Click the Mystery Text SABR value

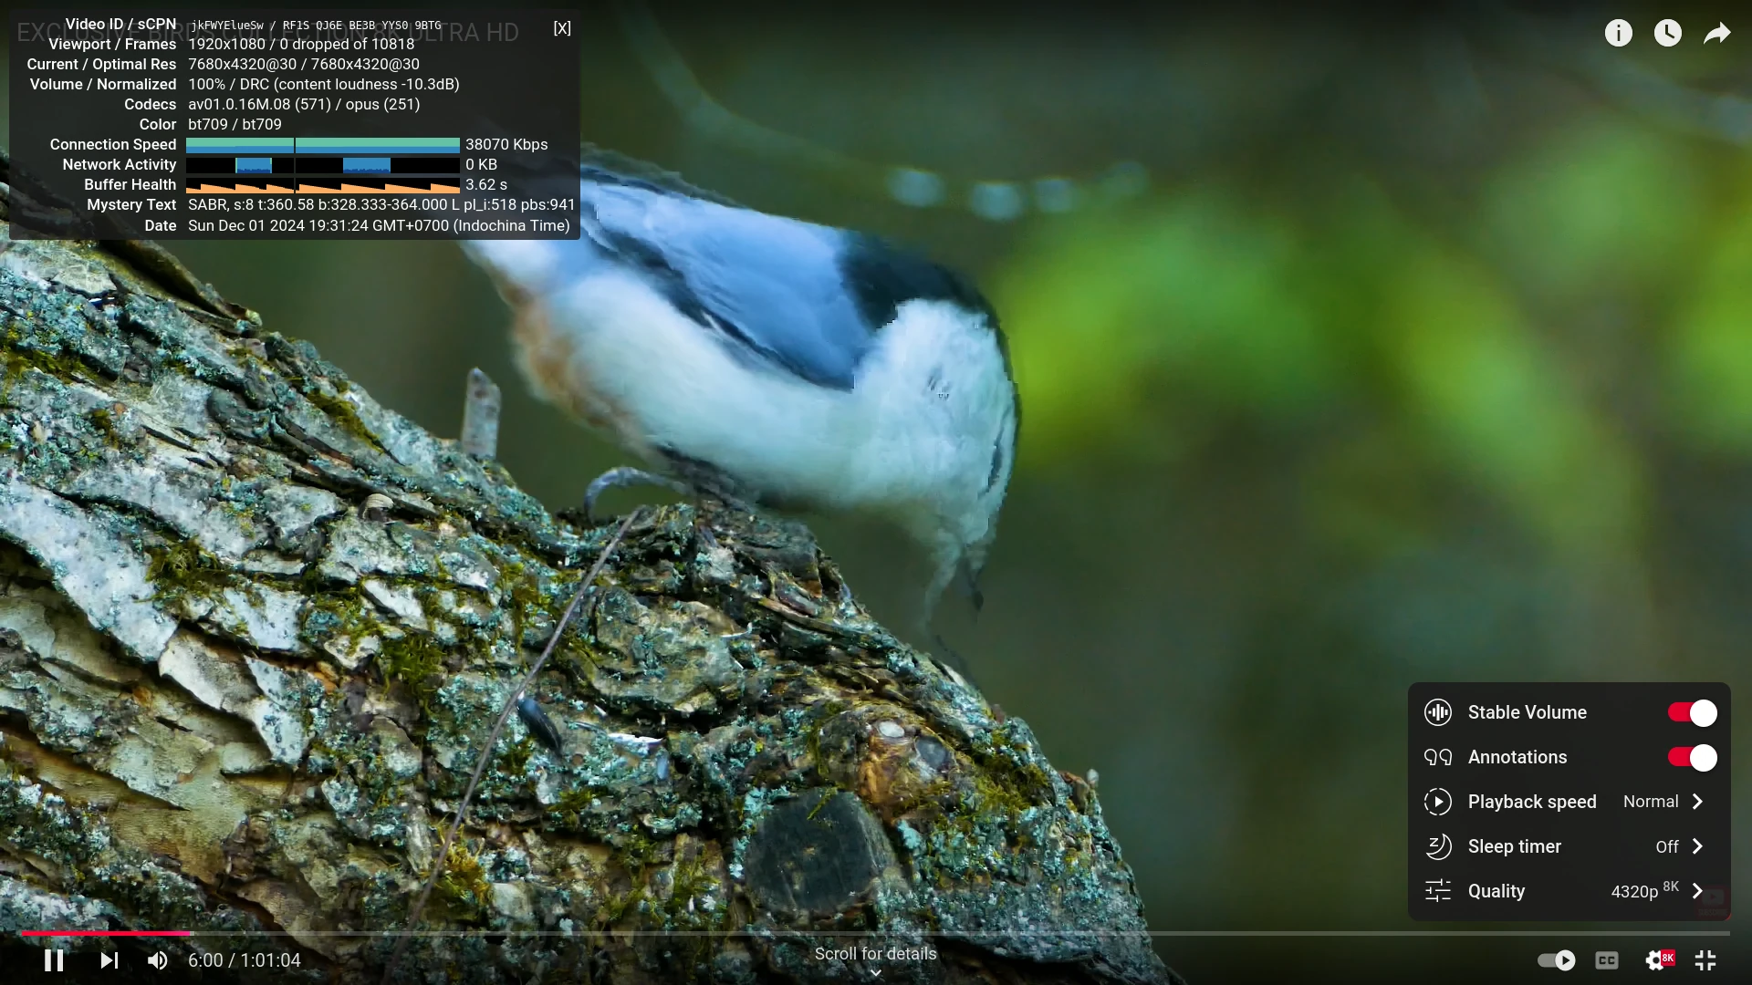(x=381, y=204)
